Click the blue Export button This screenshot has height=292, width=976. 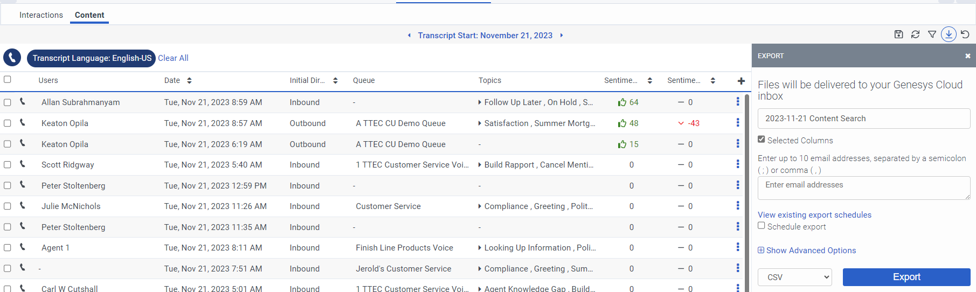(x=906, y=277)
